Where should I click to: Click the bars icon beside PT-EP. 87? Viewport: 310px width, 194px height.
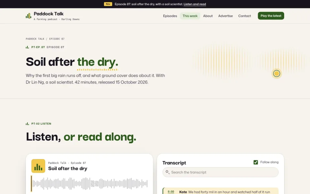click(27, 47)
